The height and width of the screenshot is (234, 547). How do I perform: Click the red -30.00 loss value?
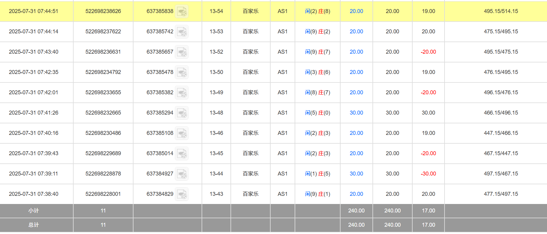pos(428,174)
